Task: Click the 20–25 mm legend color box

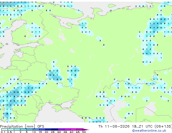Action: 49,129
